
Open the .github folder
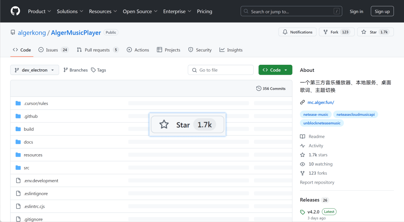[31, 116]
